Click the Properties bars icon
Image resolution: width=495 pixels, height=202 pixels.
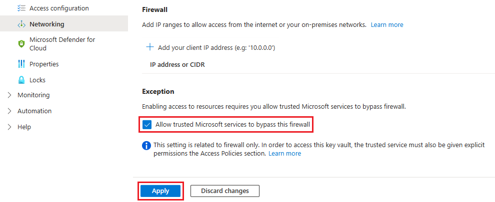click(21, 64)
